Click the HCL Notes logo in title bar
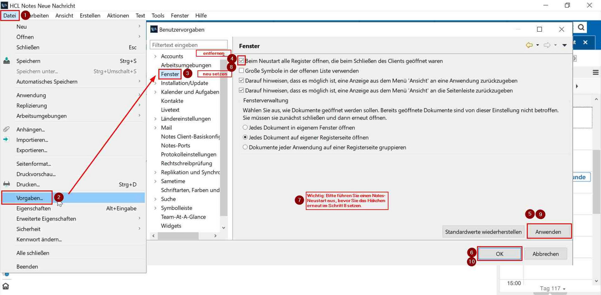The image size is (601, 295). pos(5,5)
